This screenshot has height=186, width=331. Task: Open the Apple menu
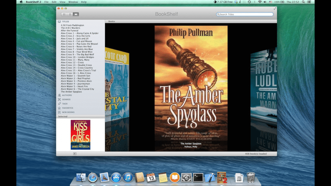pyautogui.click(x=21, y=2)
